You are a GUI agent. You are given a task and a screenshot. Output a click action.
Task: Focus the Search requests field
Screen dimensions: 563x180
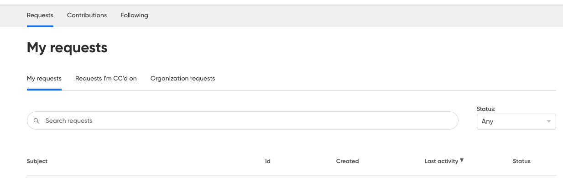click(x=243, y=120)
